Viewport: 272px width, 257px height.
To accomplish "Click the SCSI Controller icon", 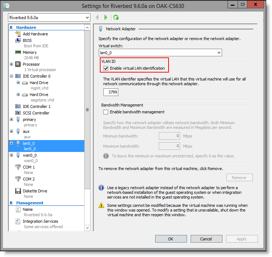I will [18, 113].
